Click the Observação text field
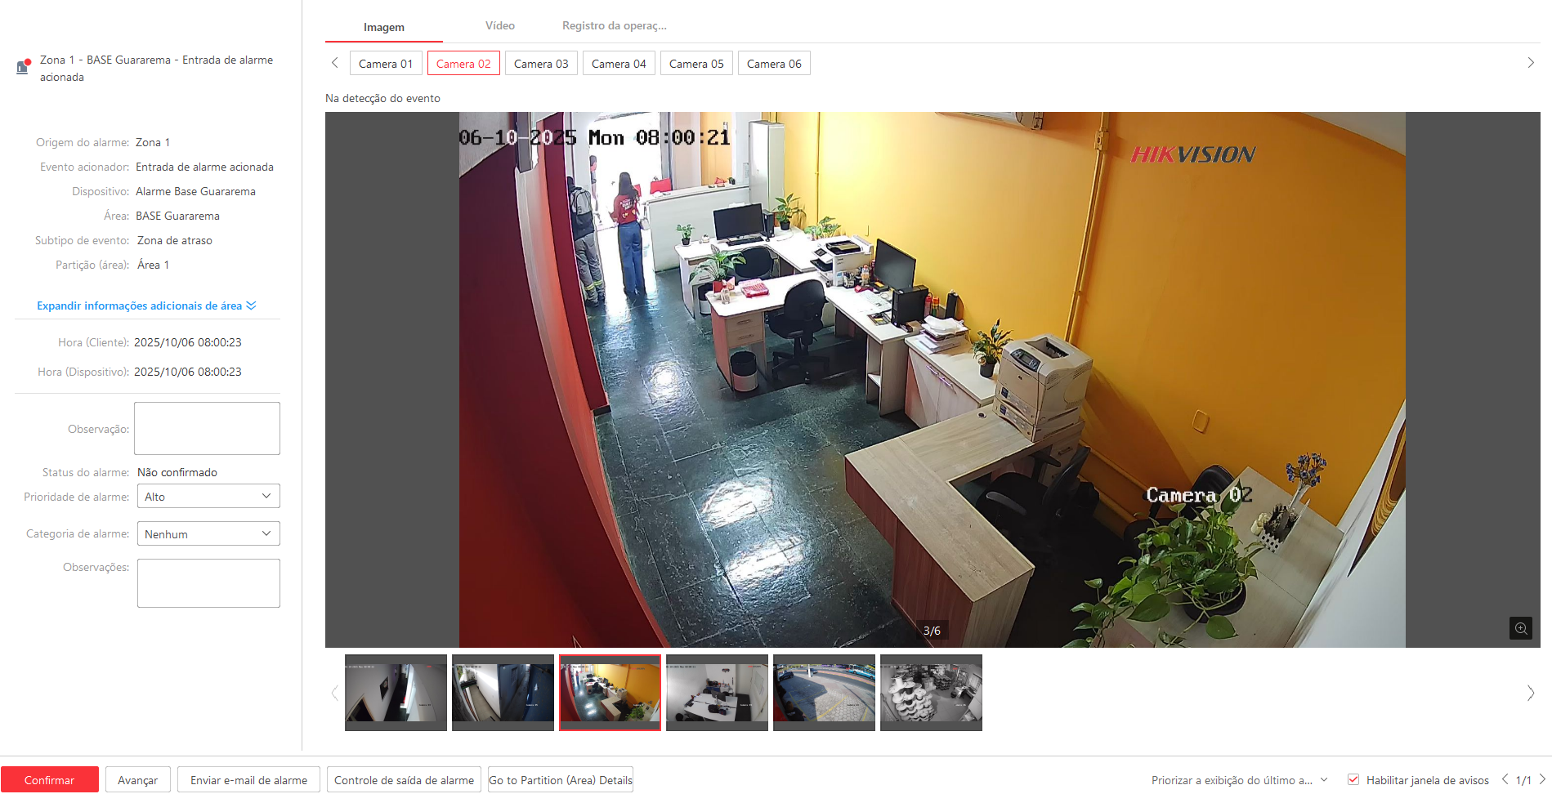The image size is (1552, 794). (x=207, y=428)
